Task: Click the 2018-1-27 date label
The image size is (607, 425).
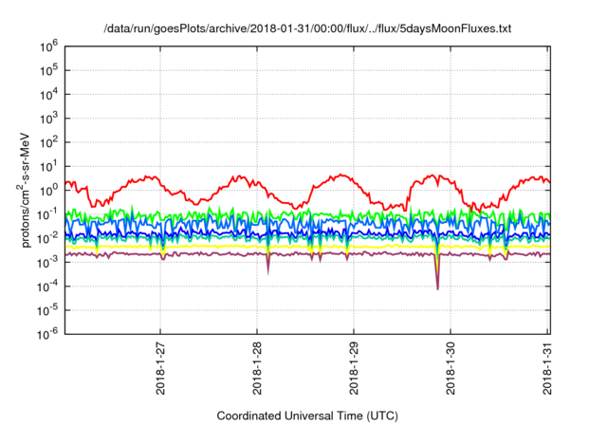Action: [x=160, y=368]
